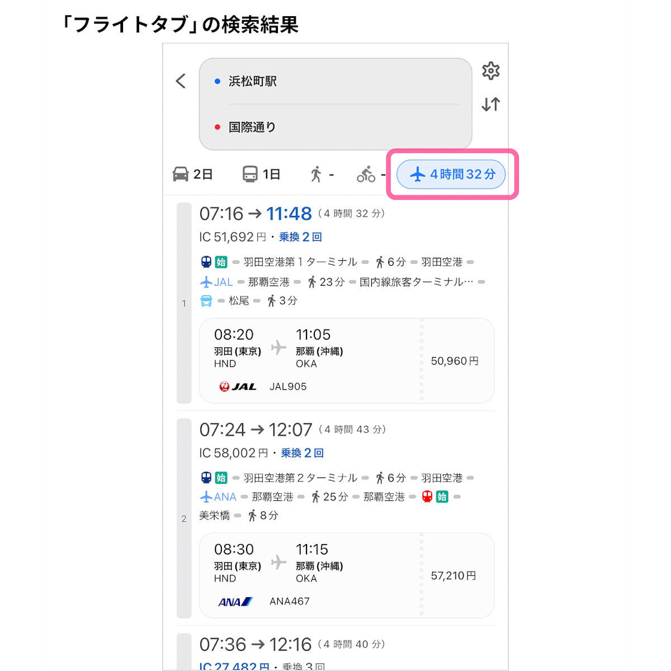Open JAL905 flight card
Viewport: 671px width, 671px height.
347,361
